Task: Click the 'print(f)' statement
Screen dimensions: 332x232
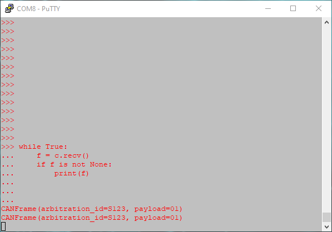Action: tap(72, 174)
